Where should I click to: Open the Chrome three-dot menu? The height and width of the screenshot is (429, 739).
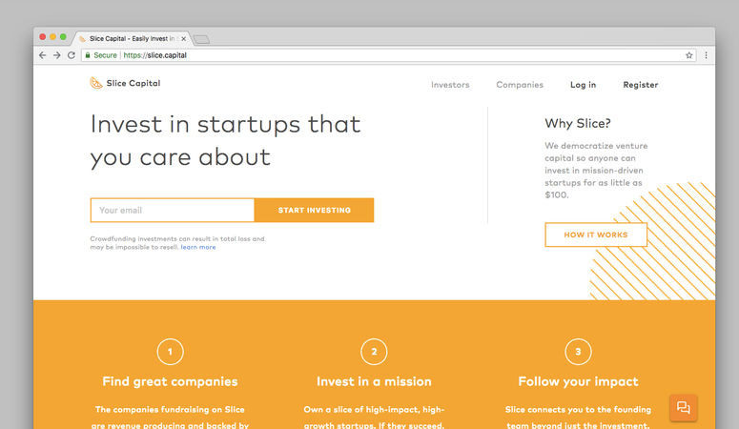tap(706, 55)
